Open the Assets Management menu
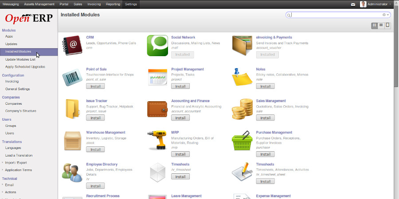 39,4
